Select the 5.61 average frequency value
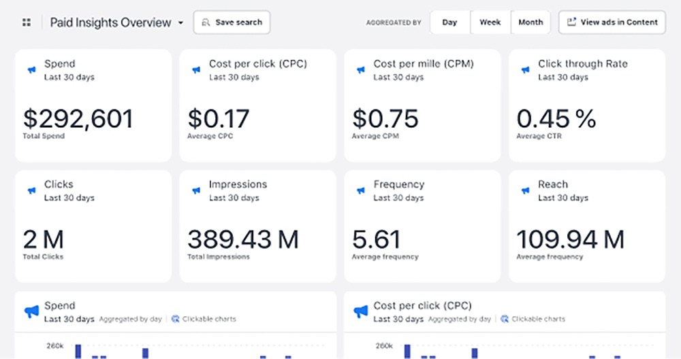681x359 pixels. point(376,239)
